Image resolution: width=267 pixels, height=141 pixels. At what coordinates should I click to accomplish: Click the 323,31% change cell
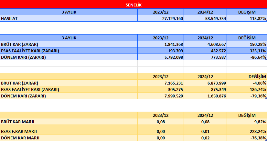247,51
